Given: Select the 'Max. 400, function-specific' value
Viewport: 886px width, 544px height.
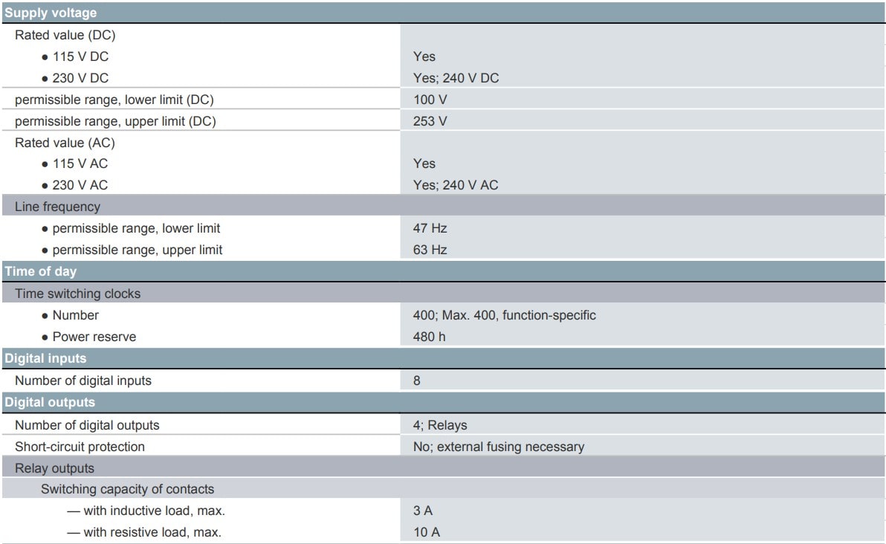Looking at the screenshot, I should (519, 315).
